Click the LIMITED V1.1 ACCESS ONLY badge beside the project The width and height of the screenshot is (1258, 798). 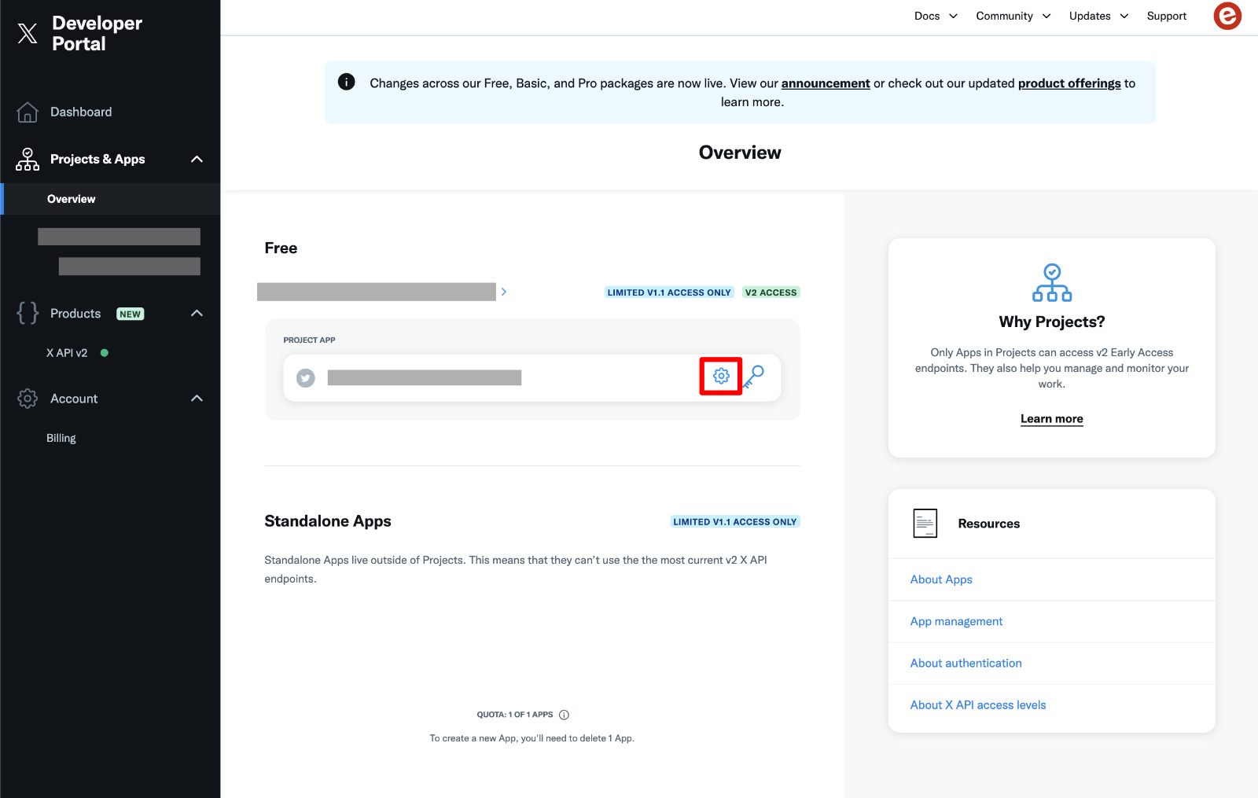coord(669,292)
